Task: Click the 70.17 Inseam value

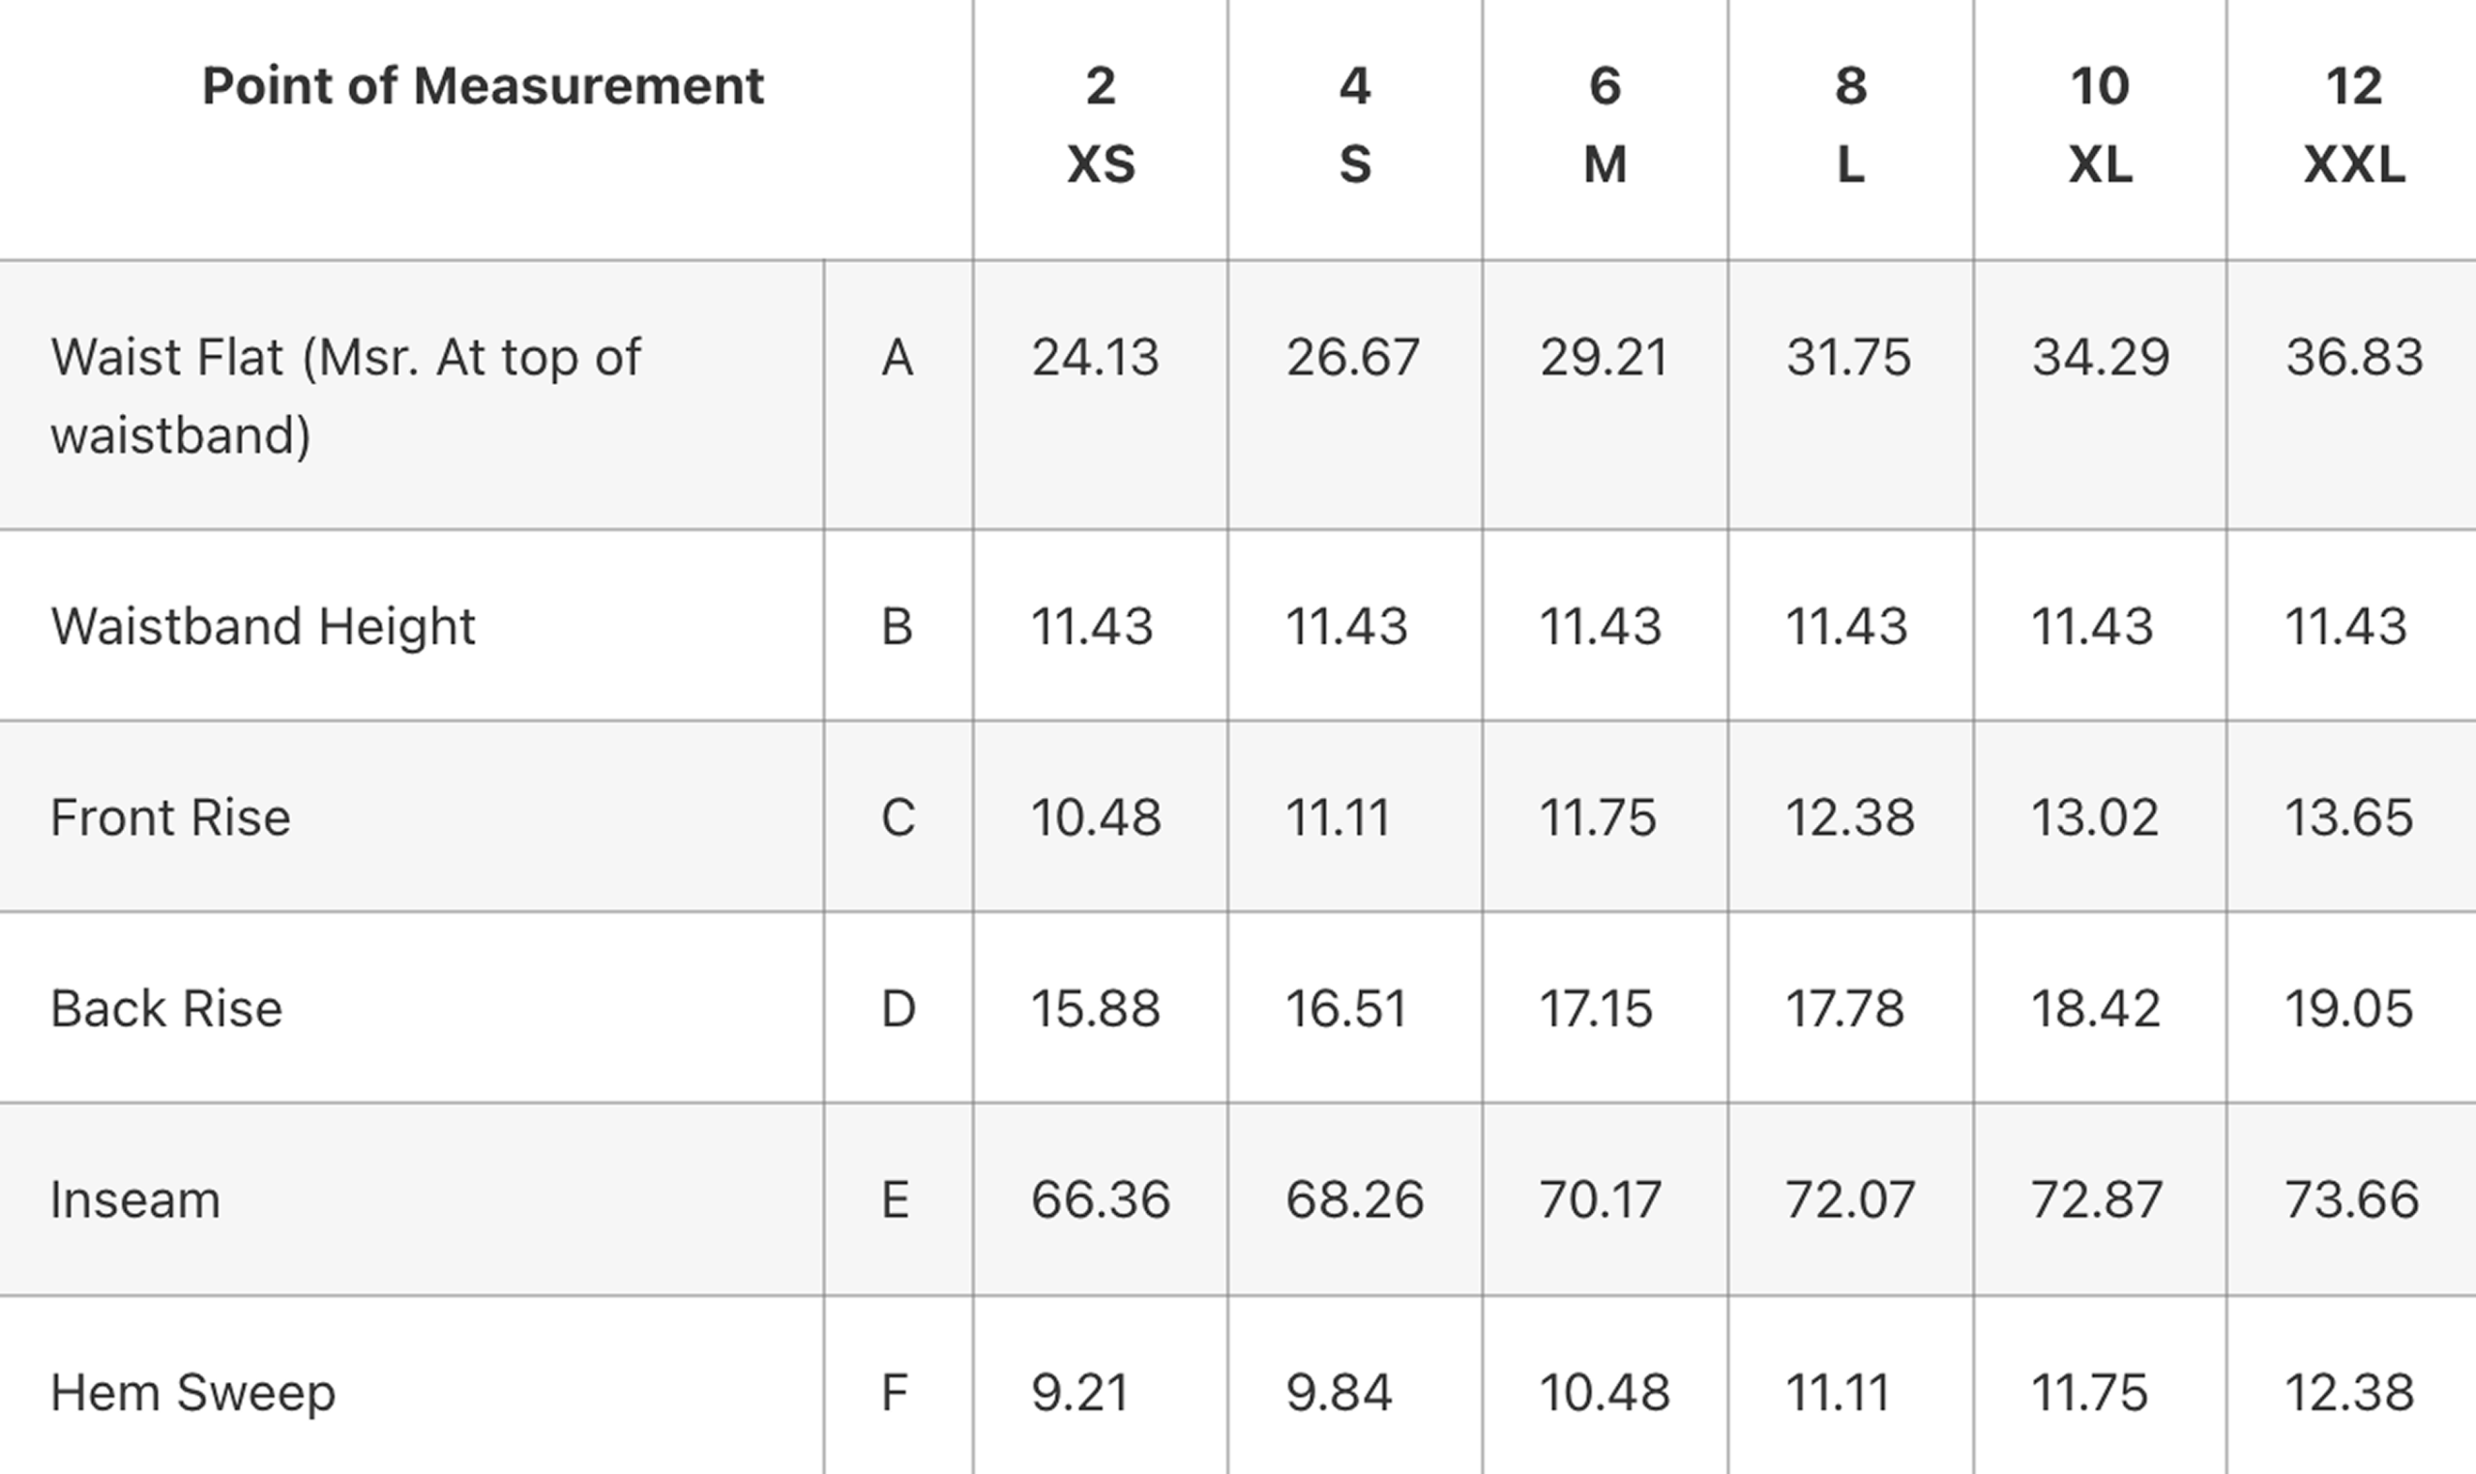Action: click(x=1600, y=1200)
